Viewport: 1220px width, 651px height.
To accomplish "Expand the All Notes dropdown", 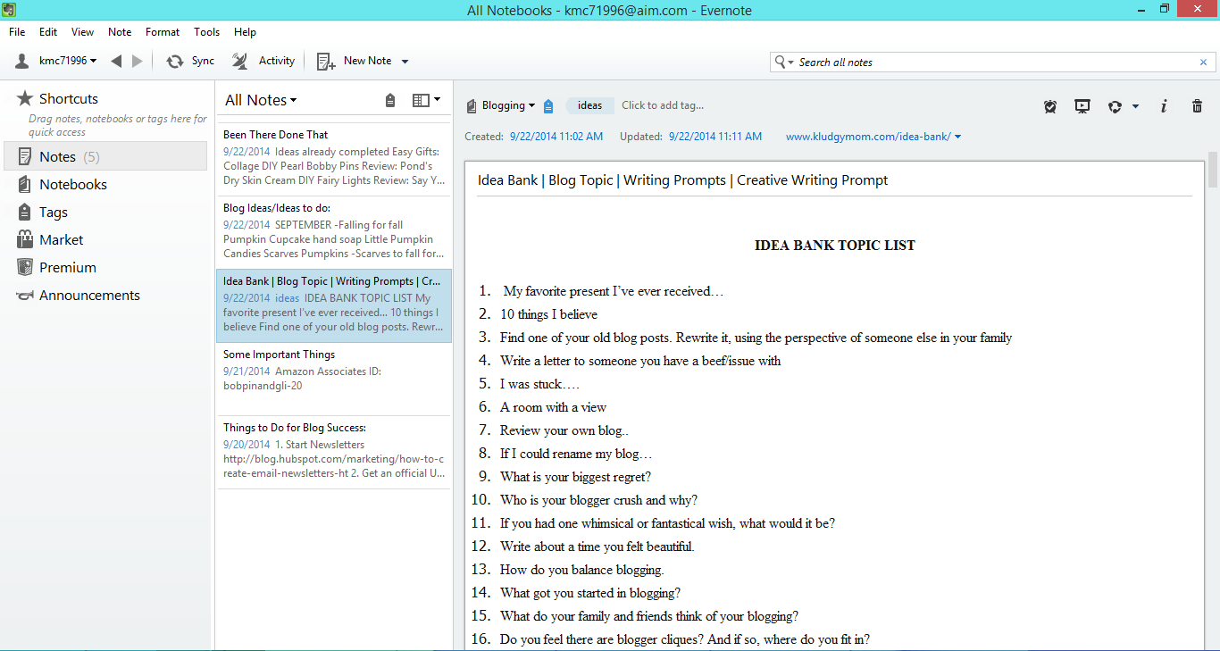I will coord(293,101).
